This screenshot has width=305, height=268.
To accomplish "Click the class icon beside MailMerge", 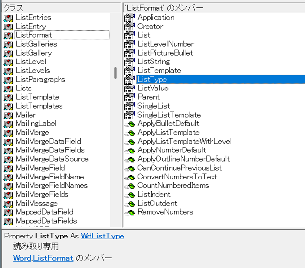I will (x=8, y=133).
